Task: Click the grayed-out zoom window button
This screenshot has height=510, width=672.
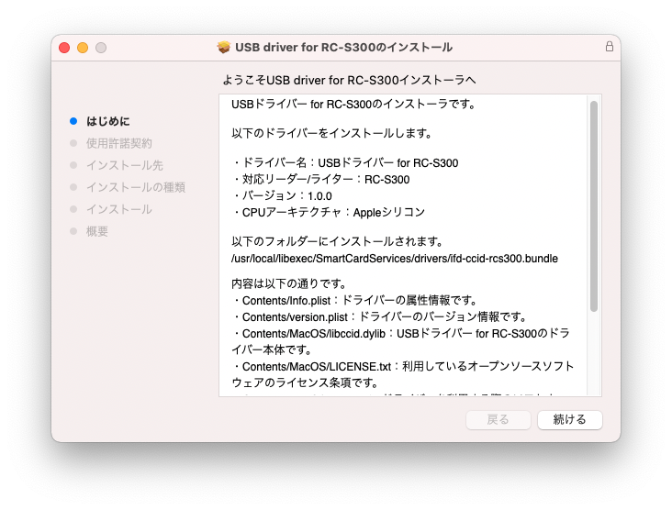Action: [101, 47]
